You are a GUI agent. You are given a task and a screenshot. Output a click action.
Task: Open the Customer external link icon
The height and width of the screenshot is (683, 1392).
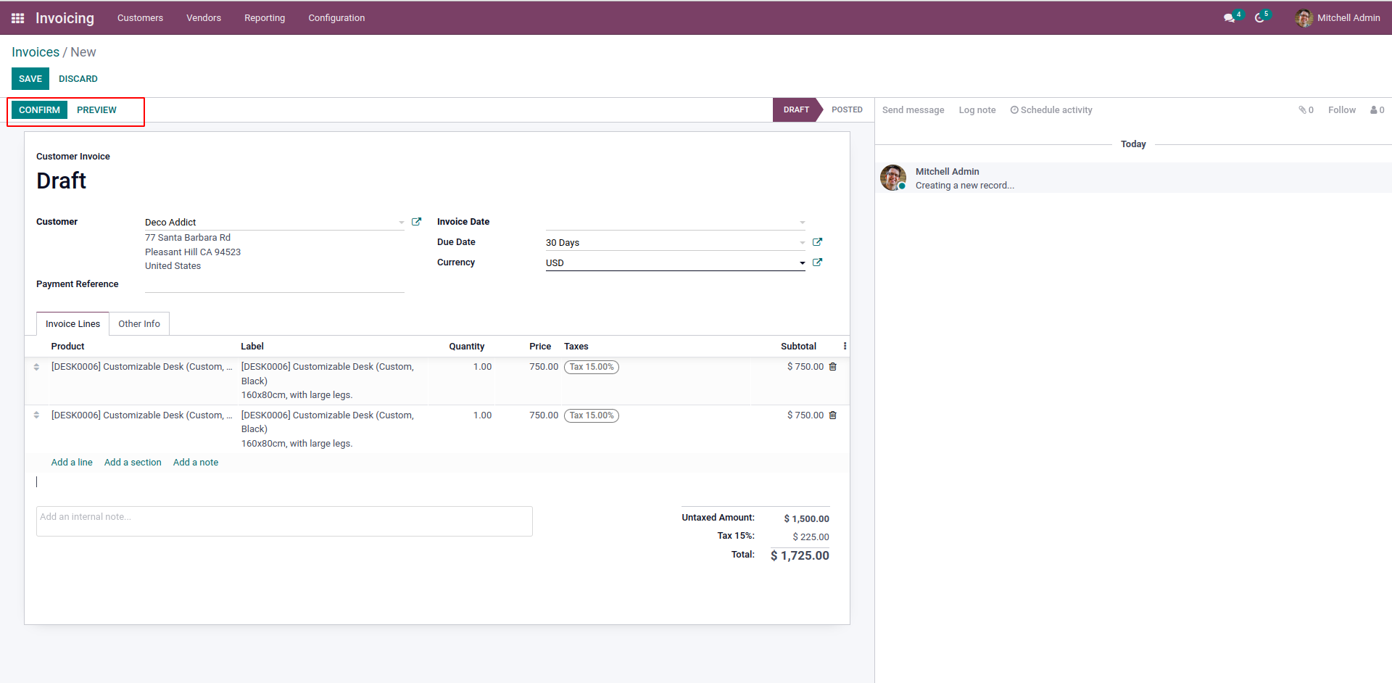click(416, 222)
